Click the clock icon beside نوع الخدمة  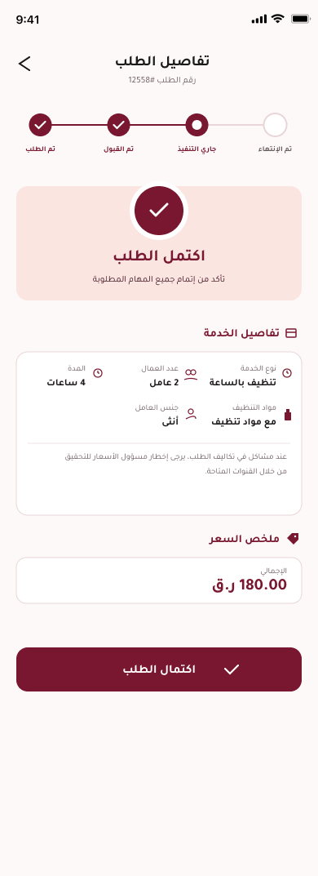(x=287, y=372)
